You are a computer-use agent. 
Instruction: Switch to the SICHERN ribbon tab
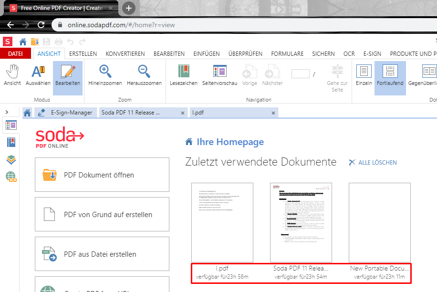click(x=323, y=53)
